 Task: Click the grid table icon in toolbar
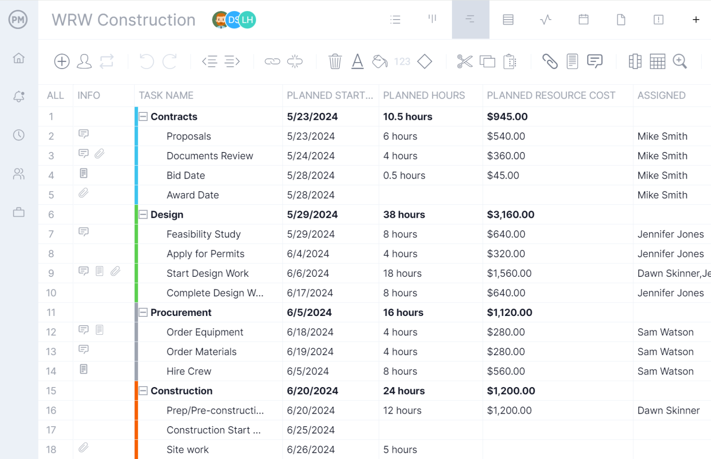click(657, 61)
